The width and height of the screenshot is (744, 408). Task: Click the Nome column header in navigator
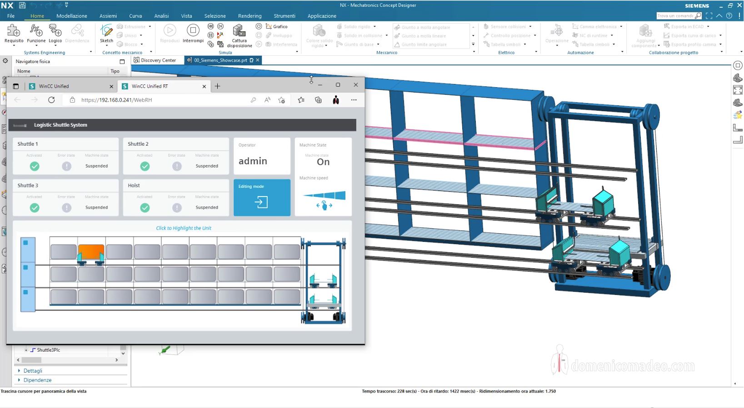(x=61, y=71)
